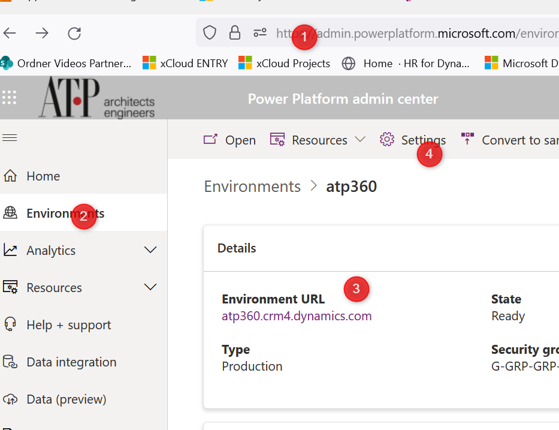Go back using the browser back arrow
The height and width of the screenshot is (430, 559).
point(10,33)
